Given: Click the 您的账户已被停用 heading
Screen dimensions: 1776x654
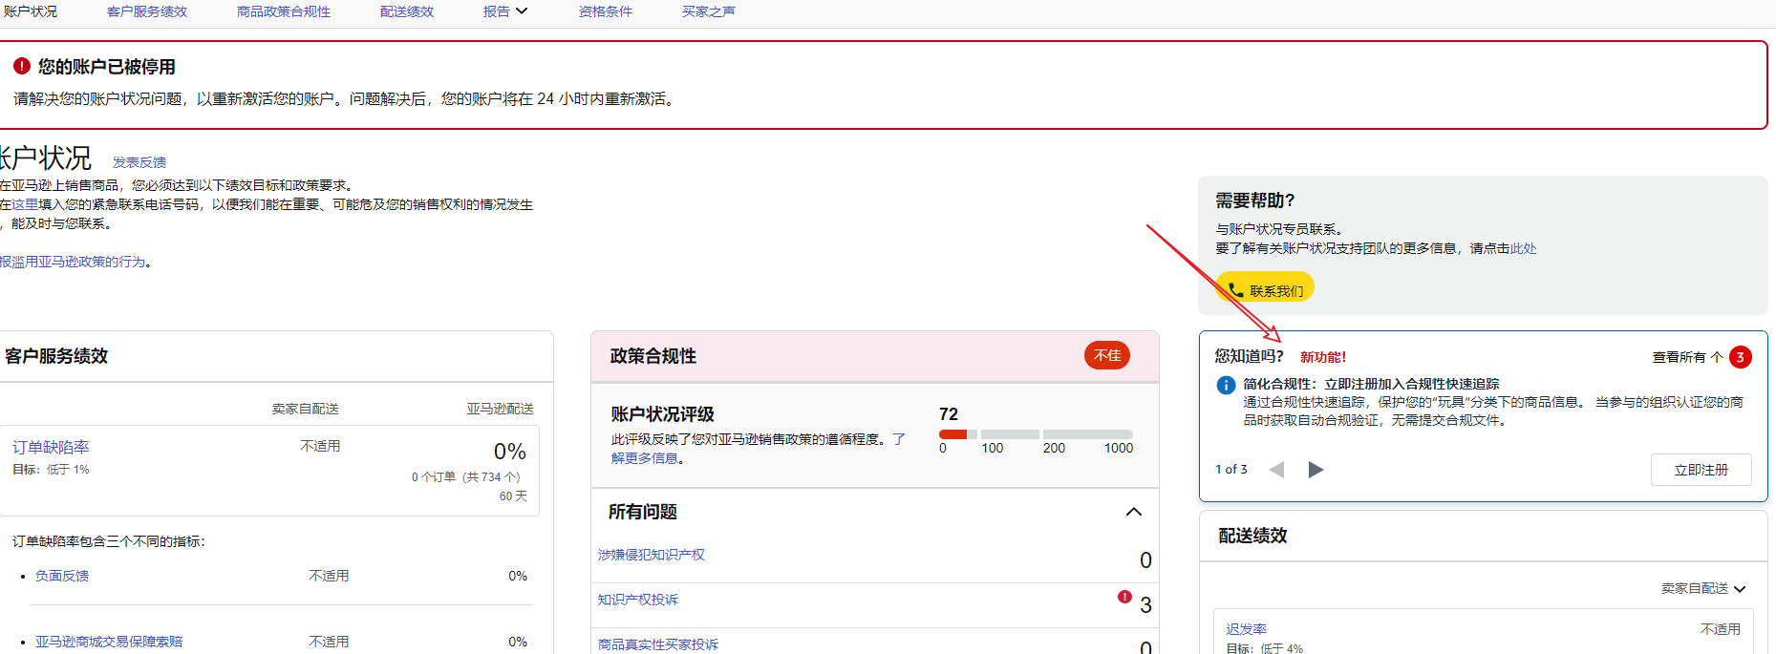Looking at the screenshot, I should (107, 67).
